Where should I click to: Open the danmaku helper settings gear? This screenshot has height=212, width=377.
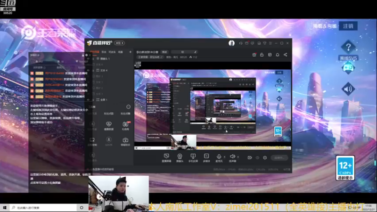click(87, 55)
